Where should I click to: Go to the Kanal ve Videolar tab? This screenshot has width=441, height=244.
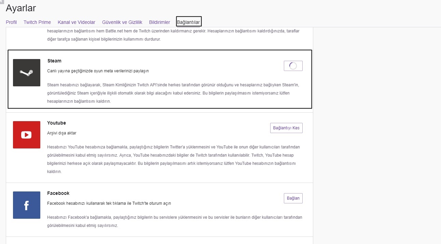(x=77, y=22)
